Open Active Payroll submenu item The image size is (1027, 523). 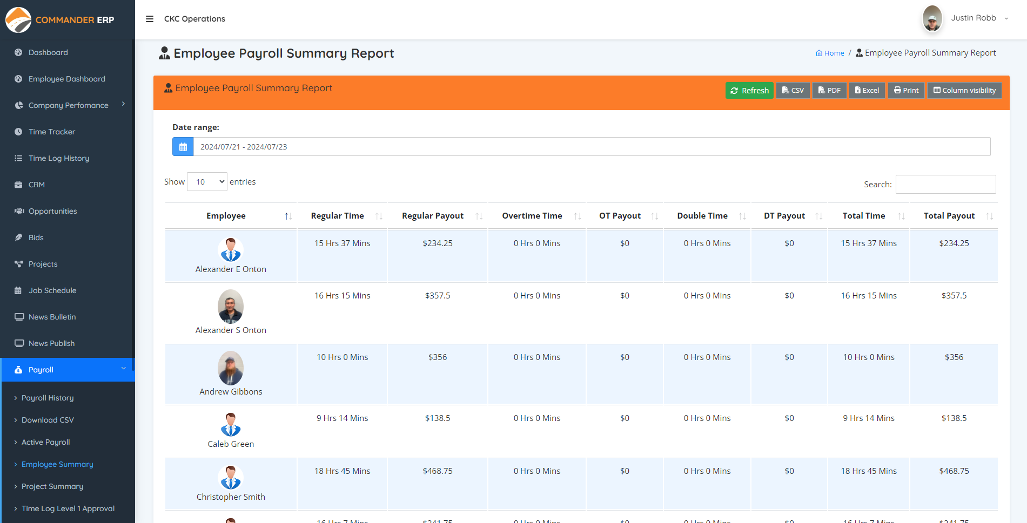click(x=46, y=442)
